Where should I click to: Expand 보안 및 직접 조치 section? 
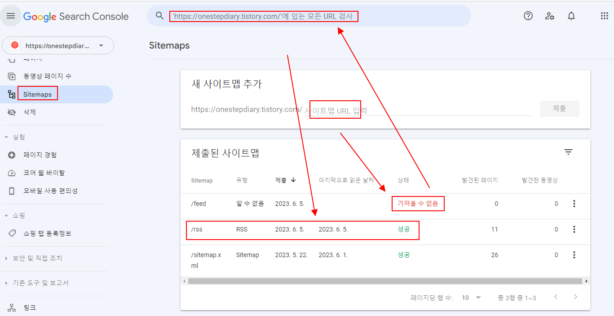(x=6, y=258)
